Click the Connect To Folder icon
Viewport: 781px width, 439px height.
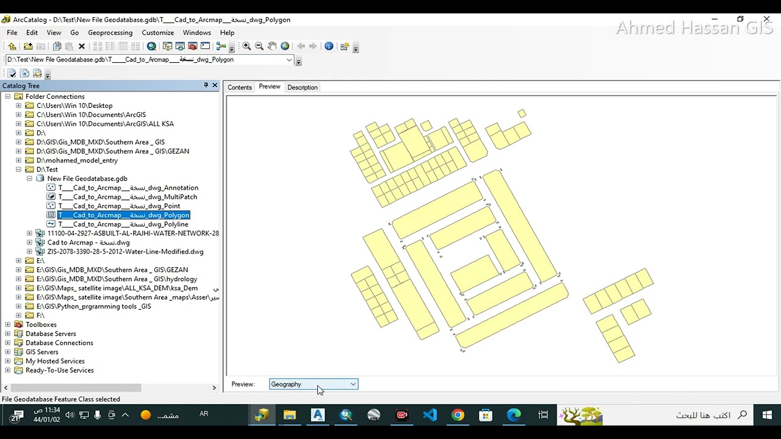[28, 46]
